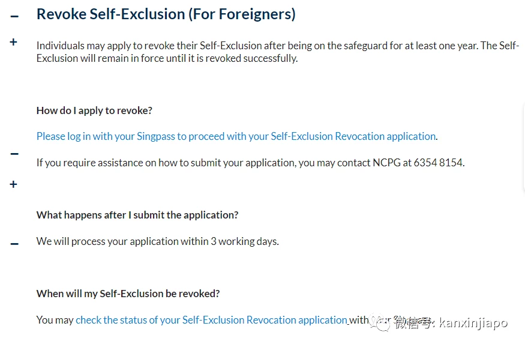This screenshot has height=347, width=525.
Task: Collapse the Revoke Self-Exclusion (For Foreigners) section
Action: [x=14, y=16]
